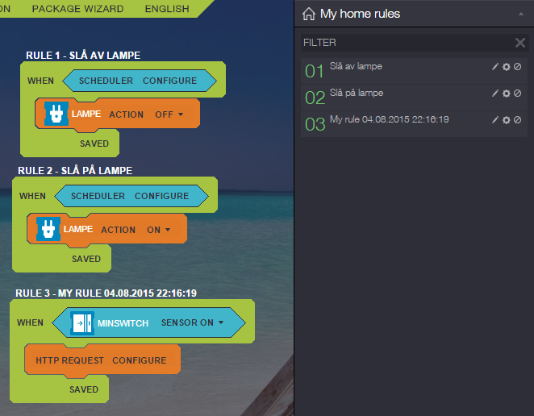
Task: Edit the Slå på lampe rule name
Action: coord(495,94)
